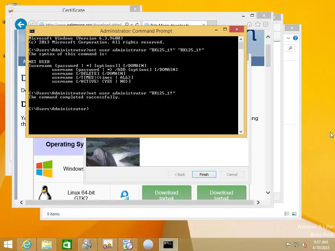The width and height of the screenshot is (335, 251).
Task: Click first Download tarball button
Action: tap(167, 192)
